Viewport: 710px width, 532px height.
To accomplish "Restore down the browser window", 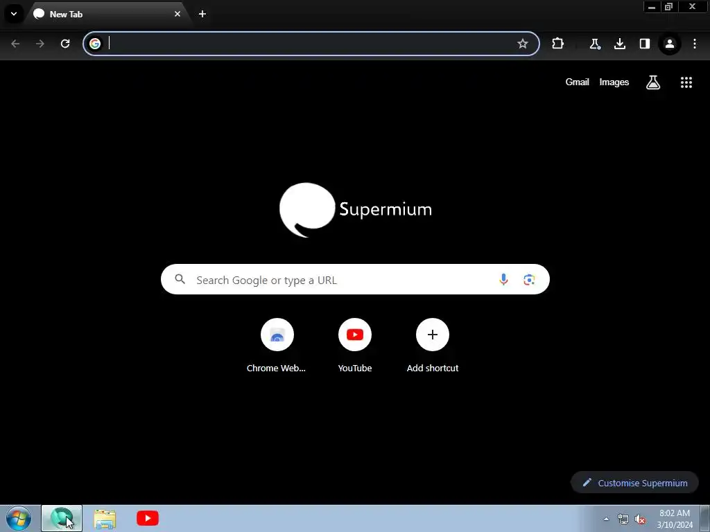I will [669, 7].
